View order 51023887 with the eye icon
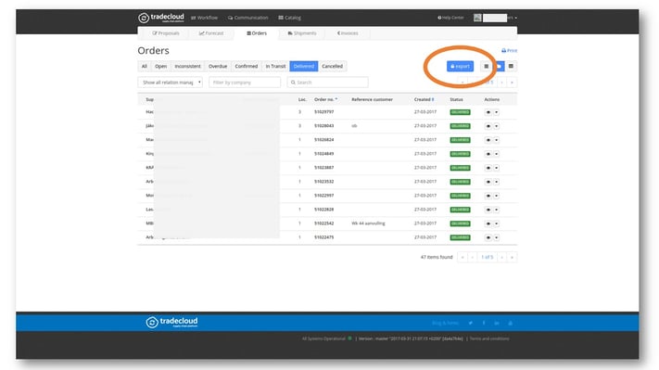 [x=488, y=168]
